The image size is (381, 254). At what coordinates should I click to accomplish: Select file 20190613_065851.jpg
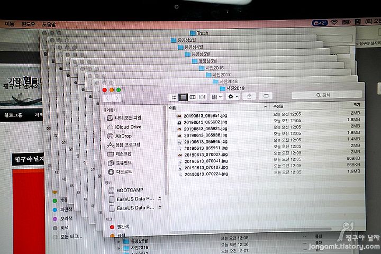point(205,116)
